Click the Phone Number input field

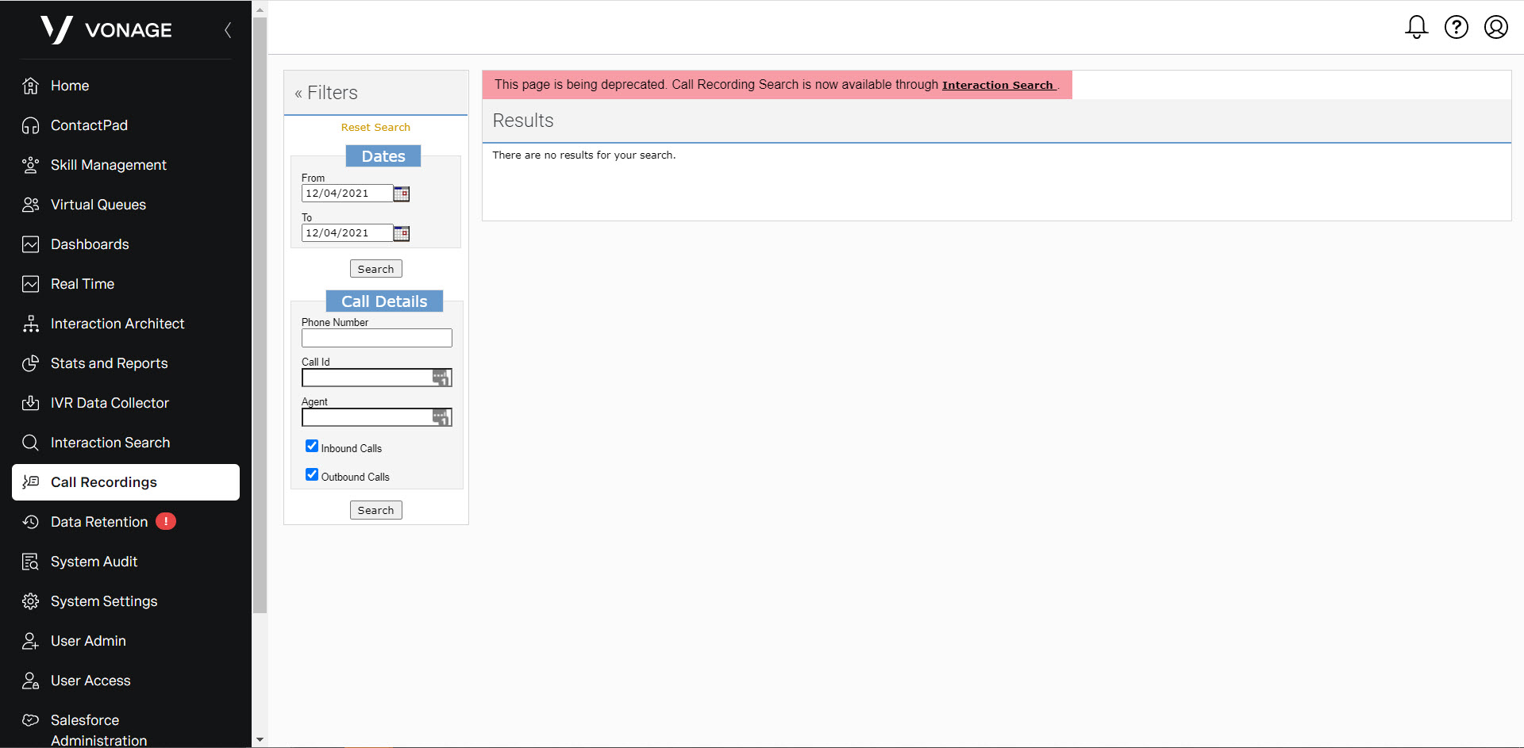coord(377,338)
